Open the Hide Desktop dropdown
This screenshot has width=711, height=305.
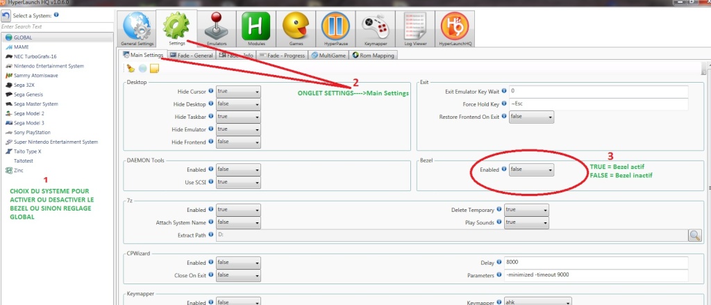click(x=238, y=104)
